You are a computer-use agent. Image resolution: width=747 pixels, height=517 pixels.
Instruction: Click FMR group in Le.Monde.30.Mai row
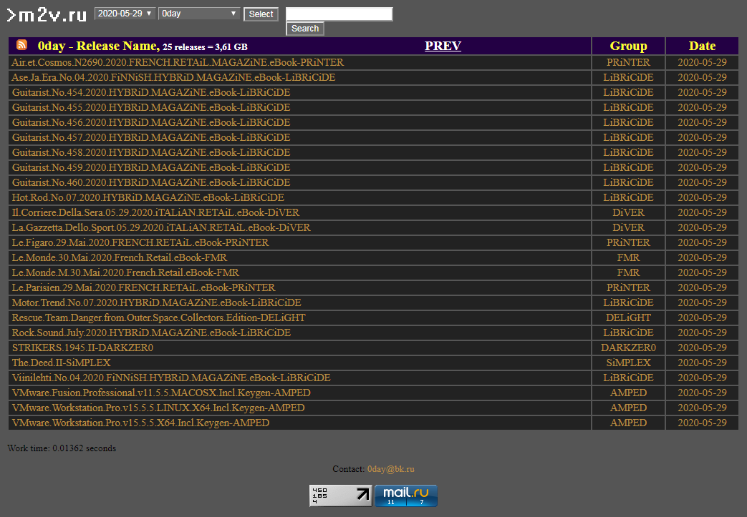pyautogui.click(x=628, y=258)
